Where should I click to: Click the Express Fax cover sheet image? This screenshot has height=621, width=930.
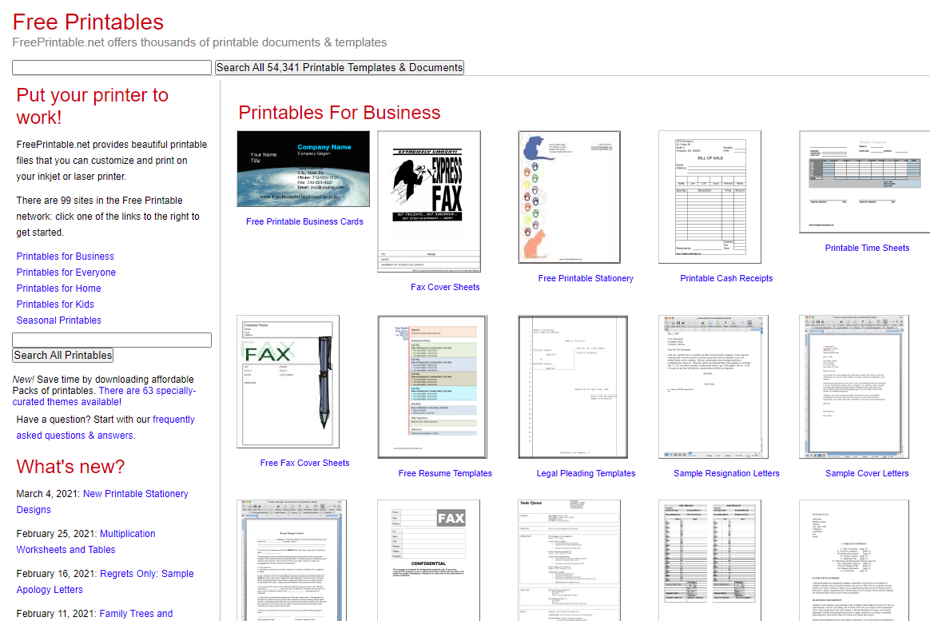click(x=429, y=201)
